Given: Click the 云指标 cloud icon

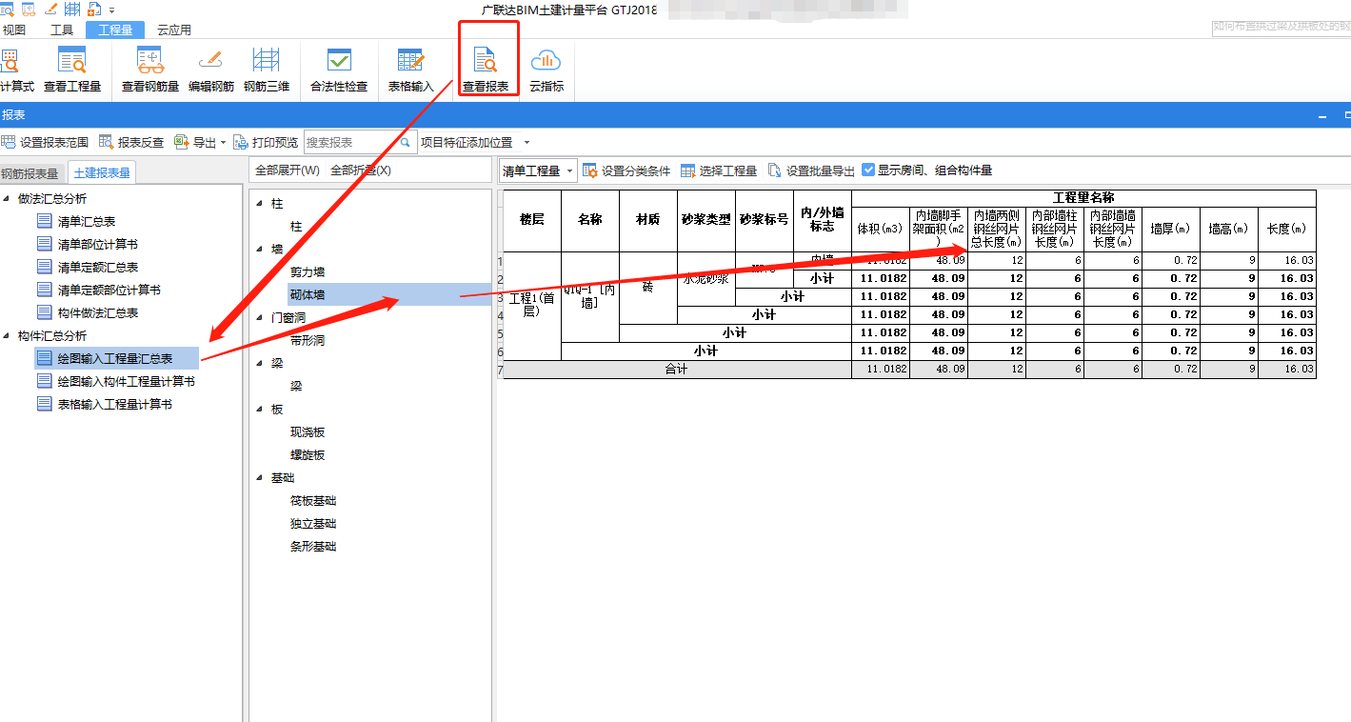Looking at the screenshot, I should (x=546, y=60).
